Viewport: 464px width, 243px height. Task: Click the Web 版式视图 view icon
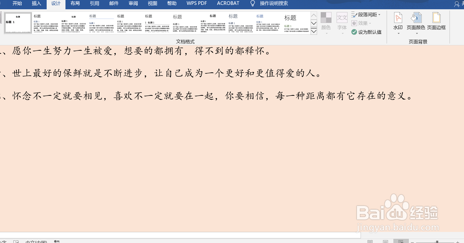click(401, 242)
